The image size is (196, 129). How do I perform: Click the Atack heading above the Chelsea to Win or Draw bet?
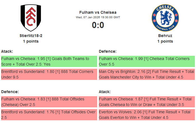point(105,92)
